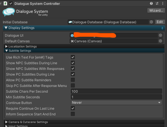167x127 pixels.
Task: Uncheck Show NPC Subtitles During Line
Action: [x=73, y=63]
